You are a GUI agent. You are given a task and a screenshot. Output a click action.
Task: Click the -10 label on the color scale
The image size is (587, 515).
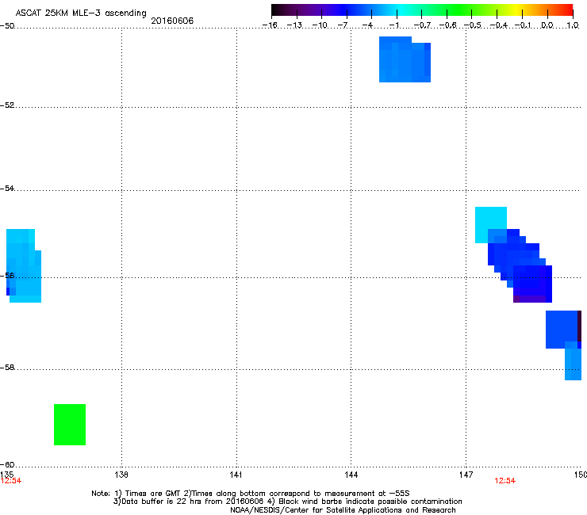click(320, 25)
